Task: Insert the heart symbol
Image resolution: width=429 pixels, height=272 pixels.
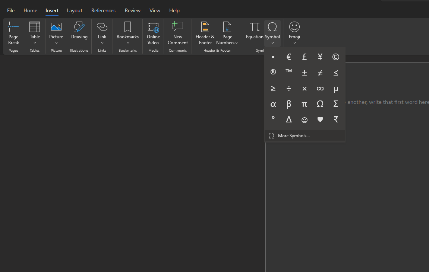Action: click(x=320, y=119)
